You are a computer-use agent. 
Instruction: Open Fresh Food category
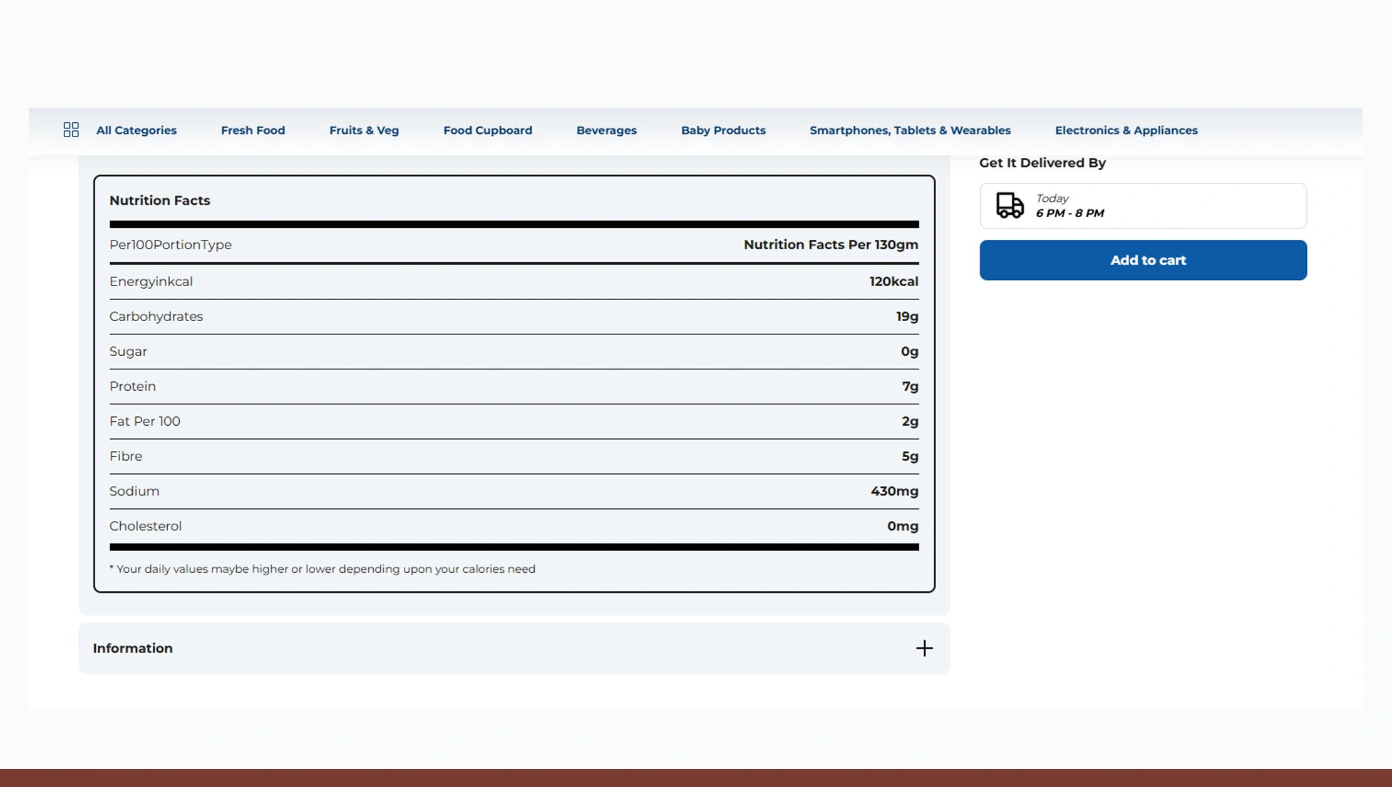[x=252, y=130]
